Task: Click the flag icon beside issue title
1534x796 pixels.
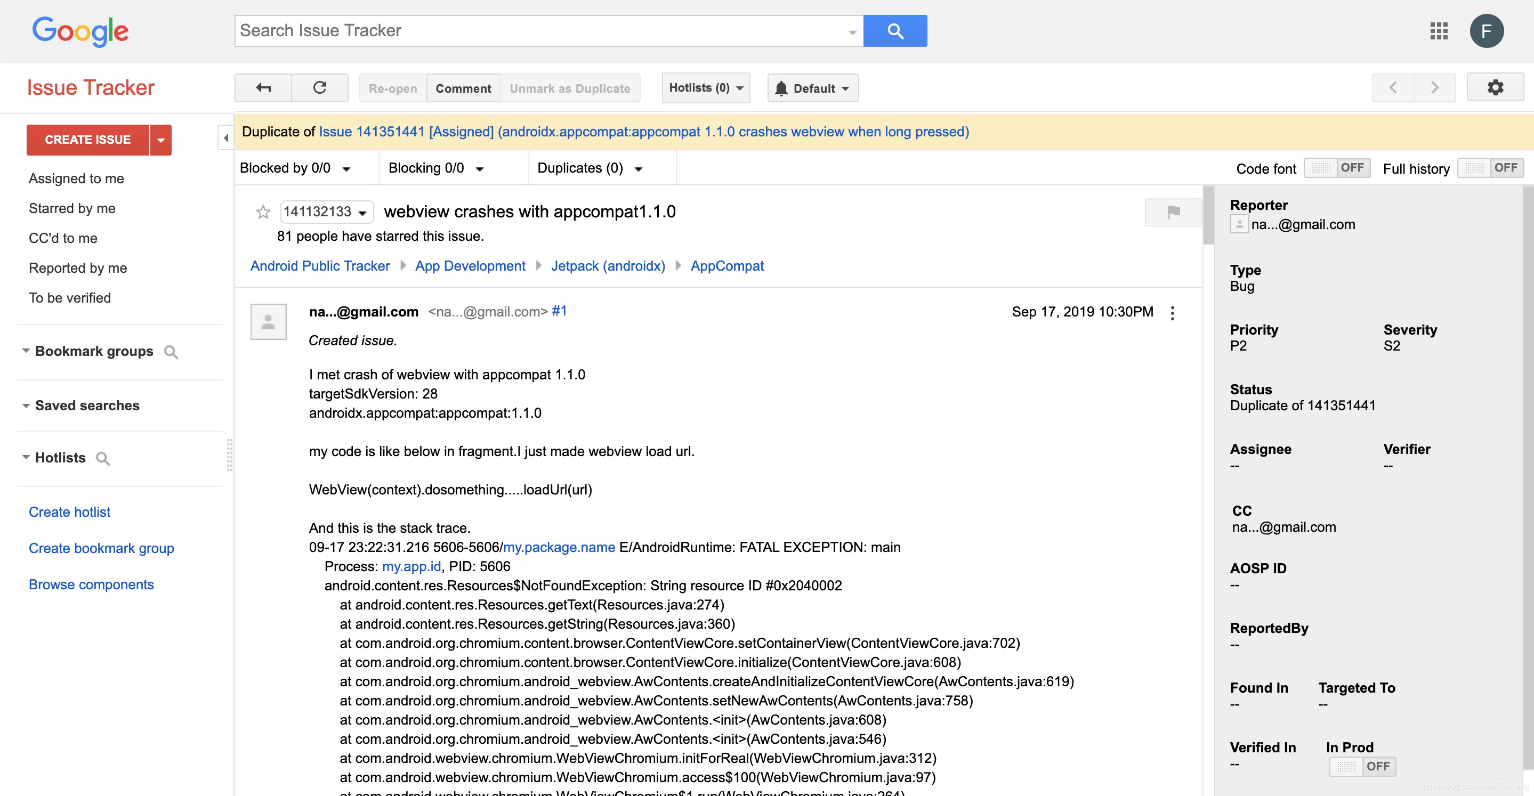Action: pos(1173,212)
